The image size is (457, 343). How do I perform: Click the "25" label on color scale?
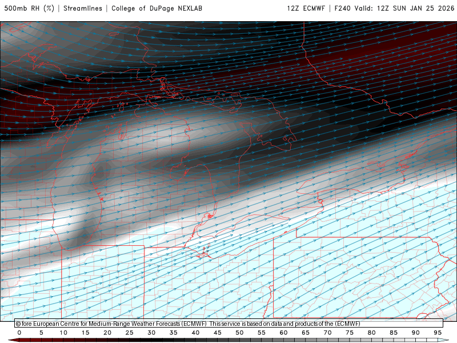129,333
